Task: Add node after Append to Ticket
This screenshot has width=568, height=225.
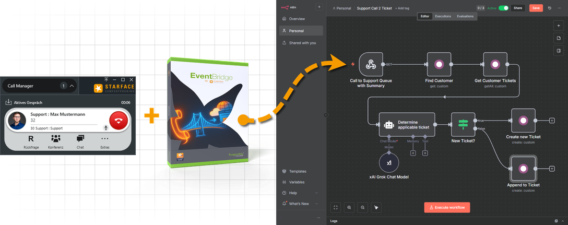Action: (552, 169)
